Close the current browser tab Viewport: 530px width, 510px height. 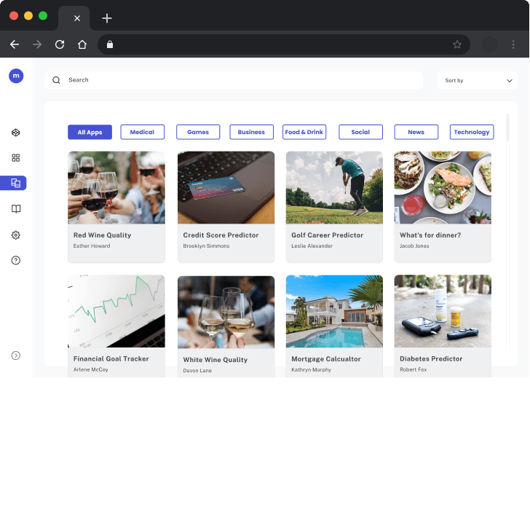77,18
